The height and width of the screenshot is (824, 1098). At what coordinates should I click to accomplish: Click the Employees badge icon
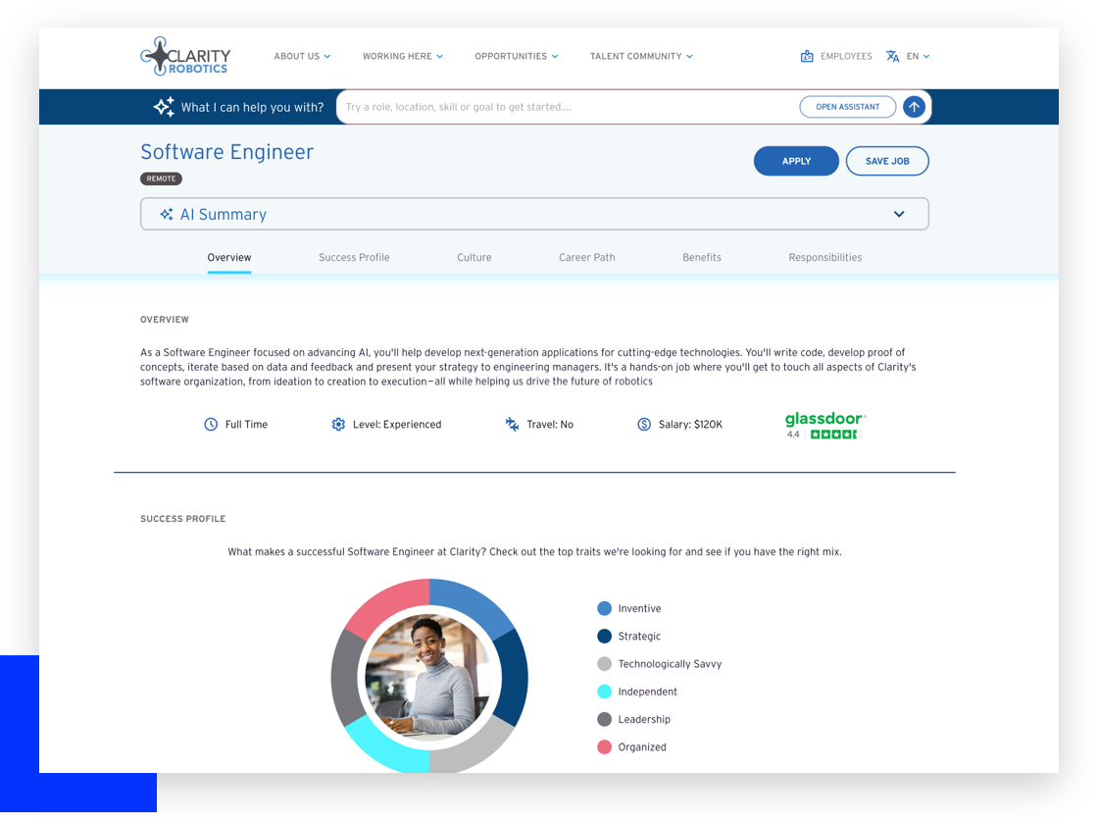pos(807,57)
